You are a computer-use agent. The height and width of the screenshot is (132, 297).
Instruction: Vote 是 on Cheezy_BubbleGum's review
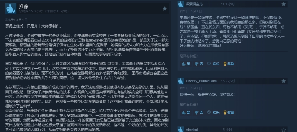tap(186, 112)
